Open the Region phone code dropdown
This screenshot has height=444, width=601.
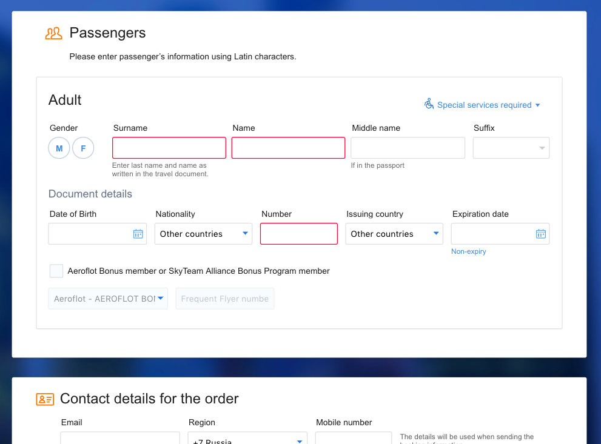click(247, 440)
